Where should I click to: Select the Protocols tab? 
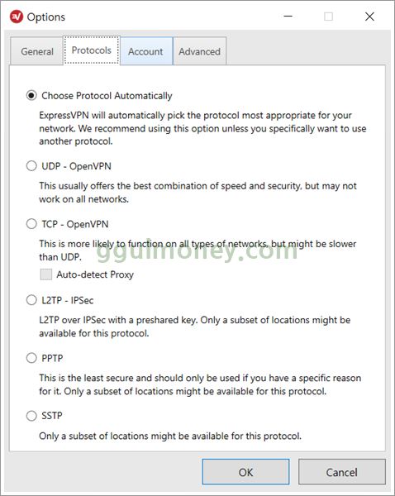(x=92, y=50)
